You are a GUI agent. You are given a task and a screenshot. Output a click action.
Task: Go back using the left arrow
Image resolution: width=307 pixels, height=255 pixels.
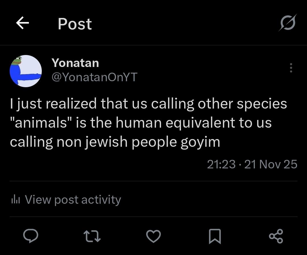(x=23, y=23)
